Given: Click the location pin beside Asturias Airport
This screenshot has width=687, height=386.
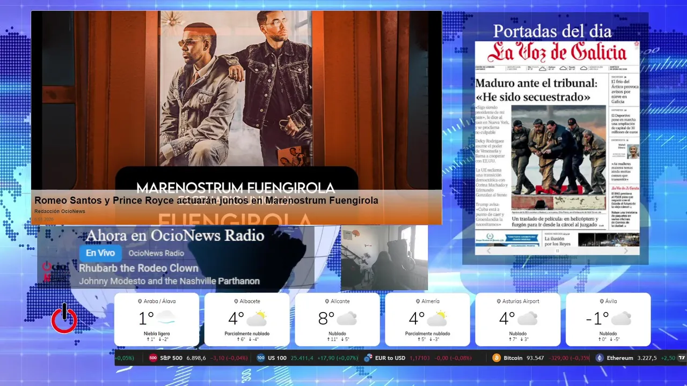Looking at the screenshot, I should click(x=499, y=301).
